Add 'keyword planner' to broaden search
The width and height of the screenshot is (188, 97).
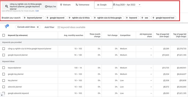pyautogui.click(x=33, y=18)
